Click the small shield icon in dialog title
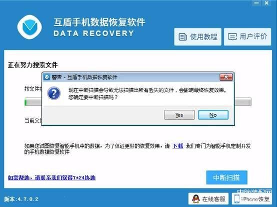The height and width of the screenshot is (207, 277). pos(46,77)
